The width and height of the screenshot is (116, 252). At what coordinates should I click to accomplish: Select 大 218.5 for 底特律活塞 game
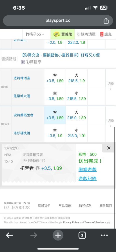point(77,78)
